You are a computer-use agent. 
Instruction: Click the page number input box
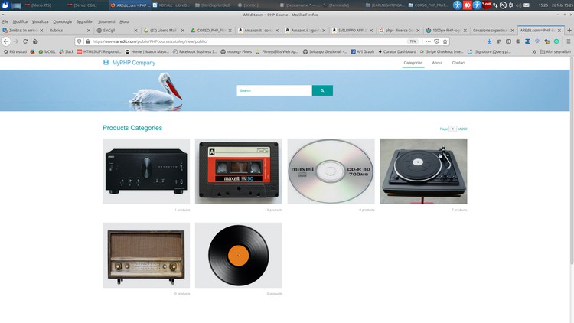point(452,129)
